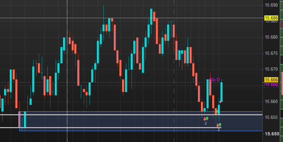Click the 15.655 axis price
Image resolution: width=283 pixels, height=142 pixels.
(271, 118)
